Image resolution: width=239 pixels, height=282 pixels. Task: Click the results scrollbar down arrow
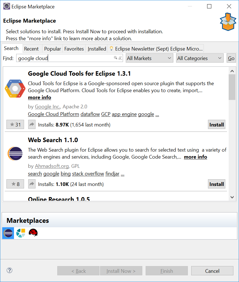click(232, 197)
